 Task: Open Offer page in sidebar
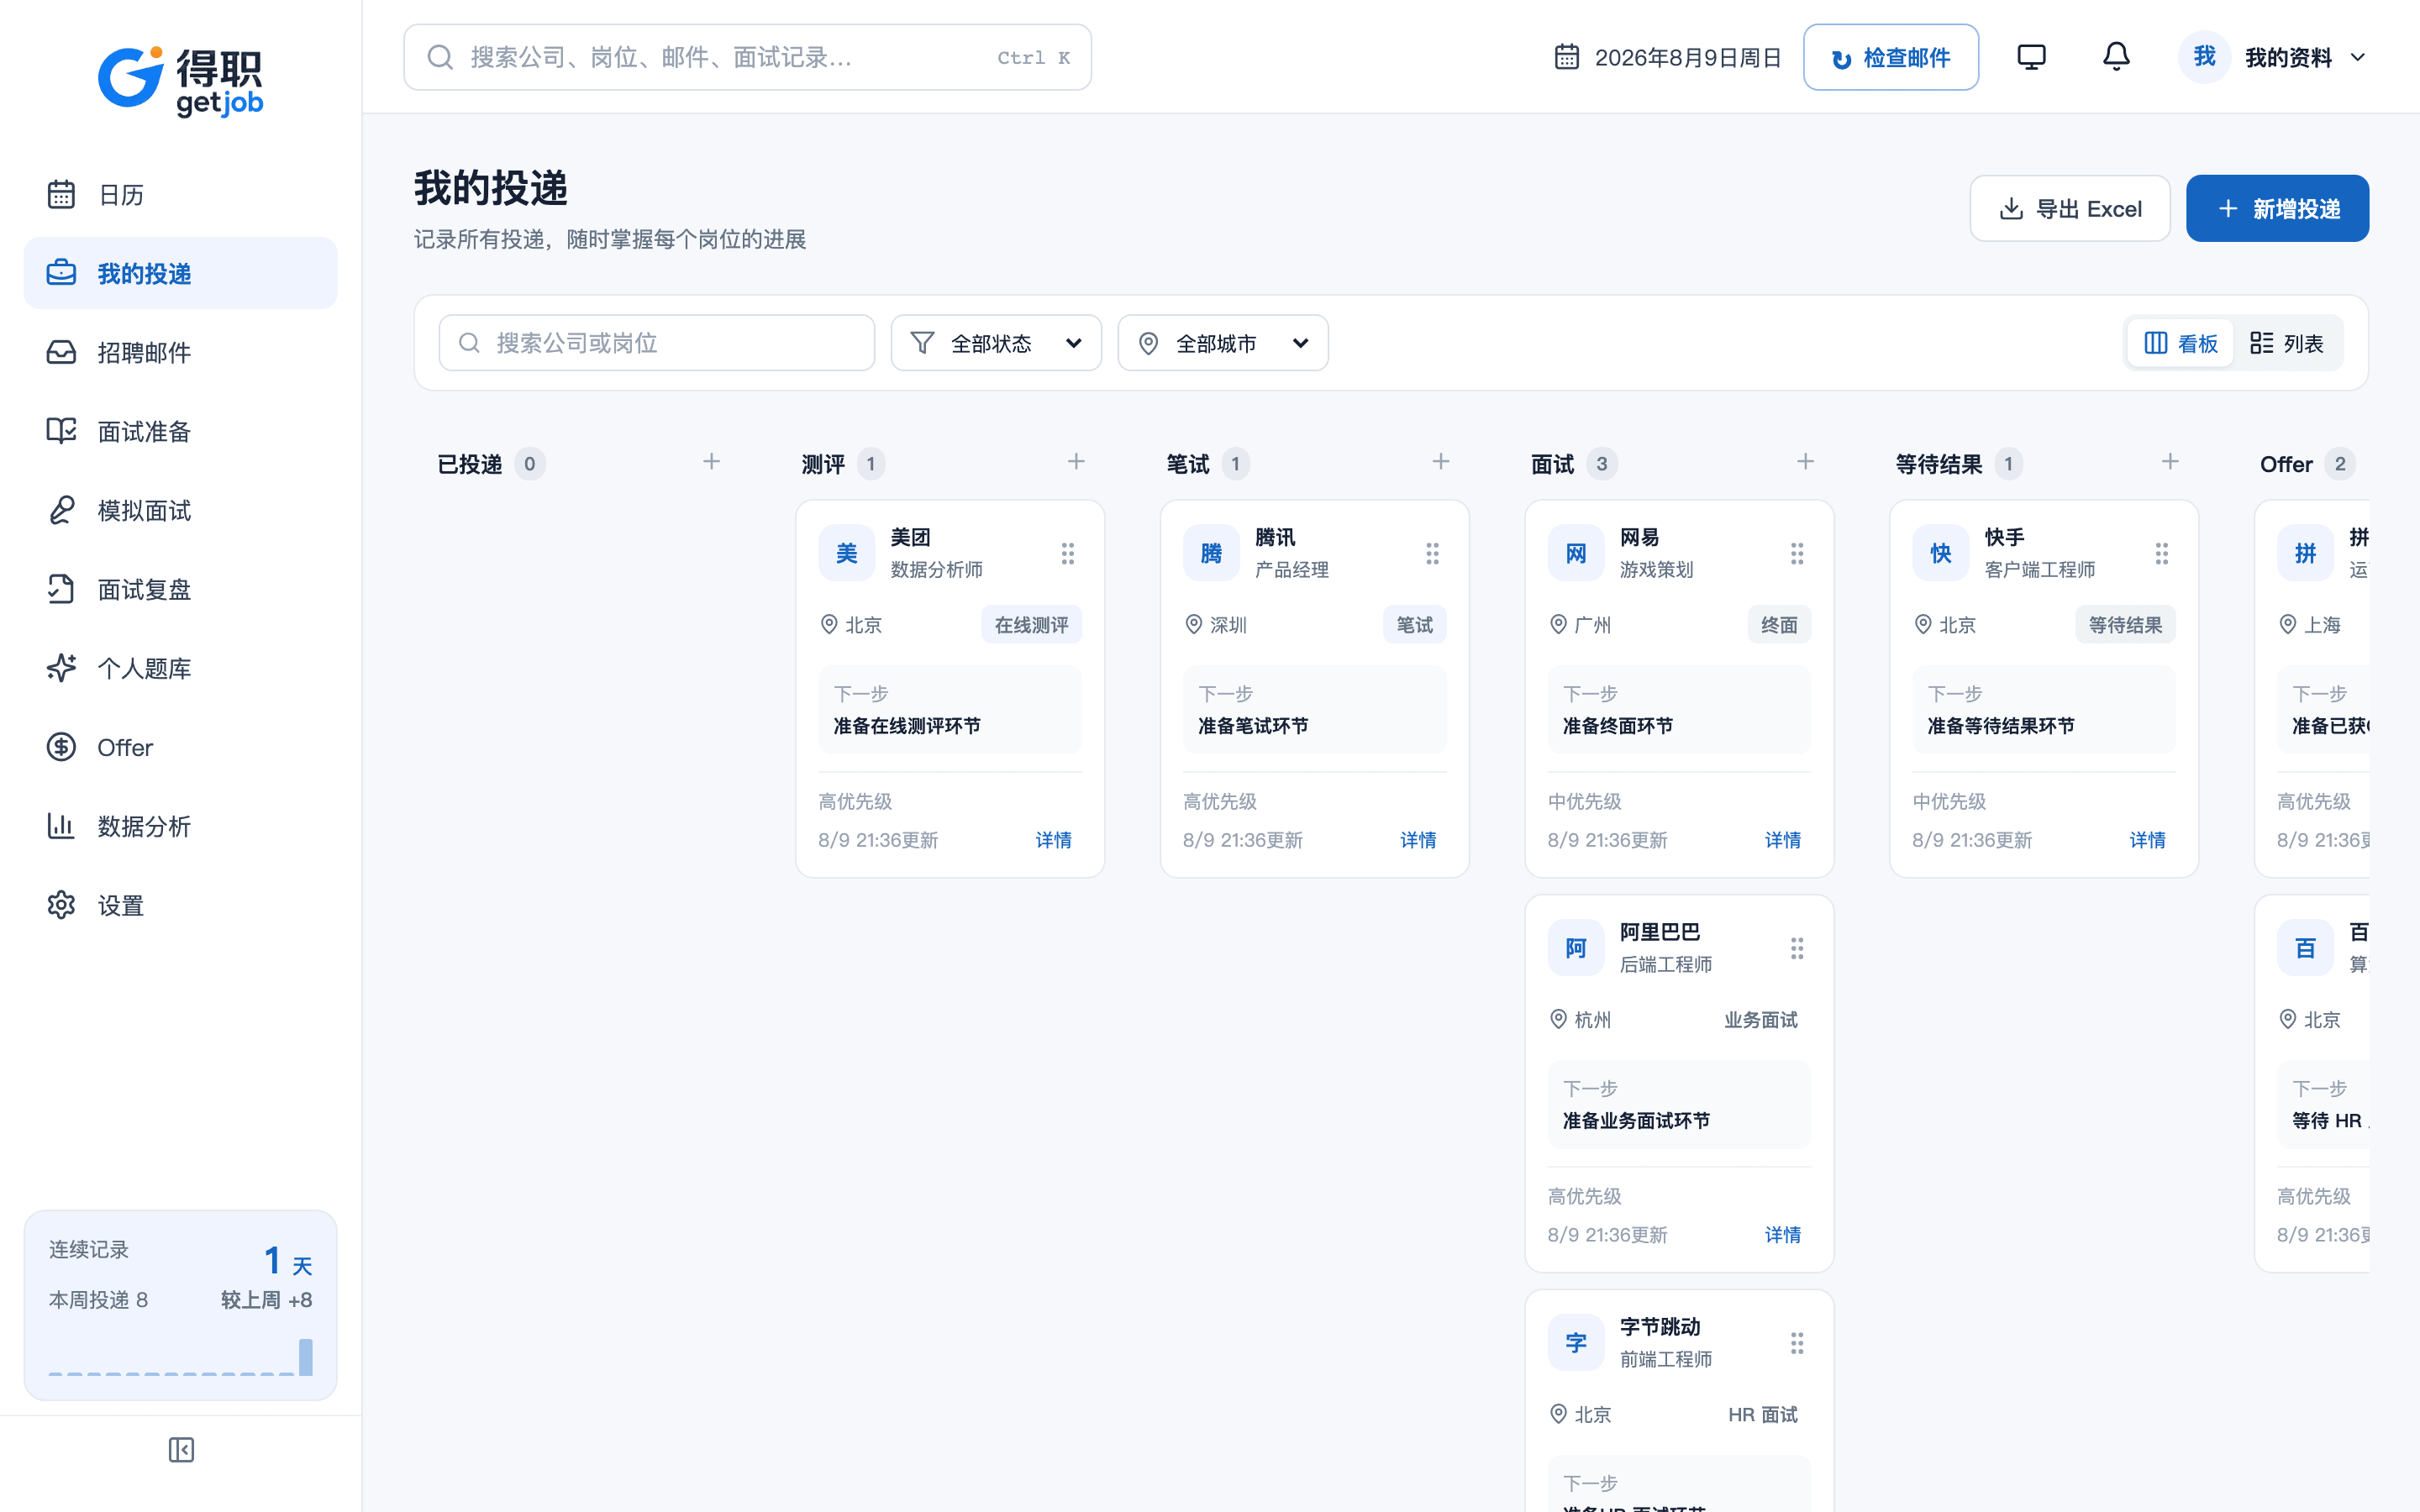[181, 747]
